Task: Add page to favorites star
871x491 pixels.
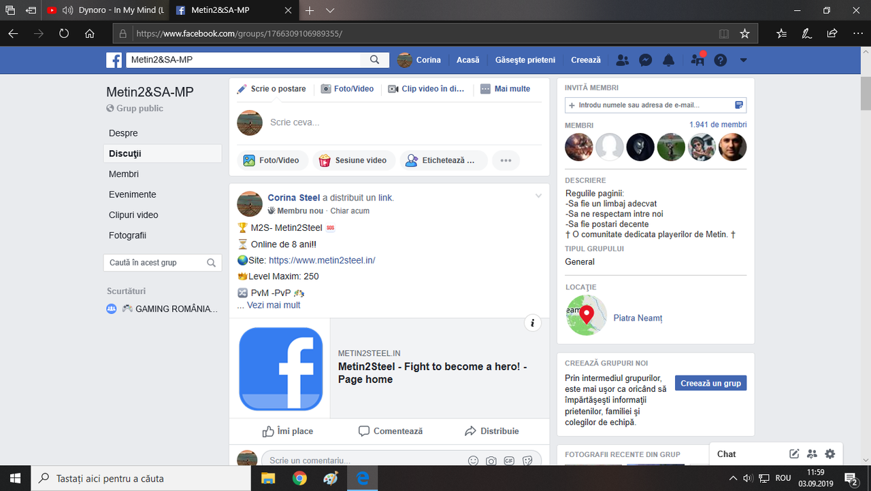Action: [x=744, y=33]
